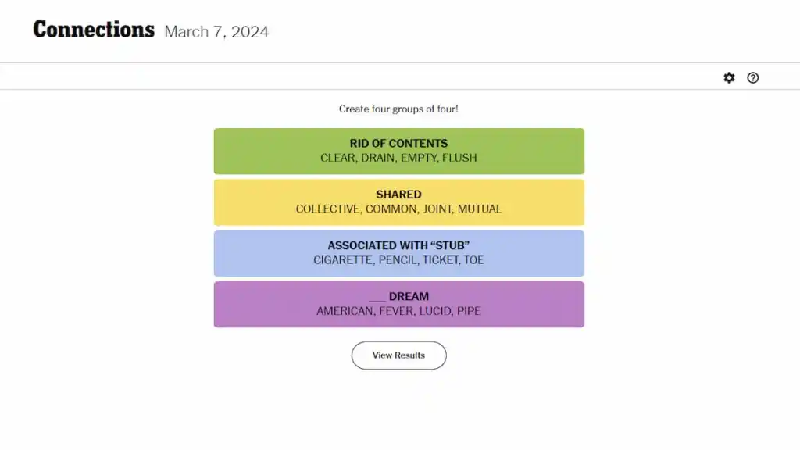Image resolution: width=800 pixels, height=450 pixels.
Task: Click the word FLUSH in green group
Action: pyautogui.click(x=459, y=158)
